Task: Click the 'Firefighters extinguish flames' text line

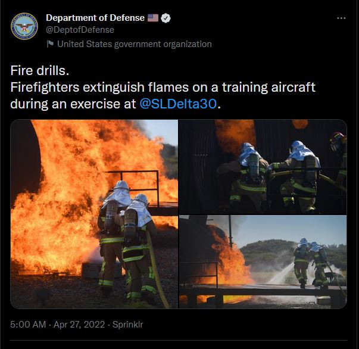Action: click(163, 87)
